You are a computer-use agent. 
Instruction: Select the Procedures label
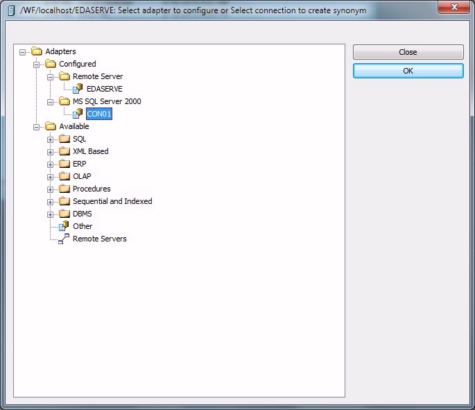[x=92, y=189]
